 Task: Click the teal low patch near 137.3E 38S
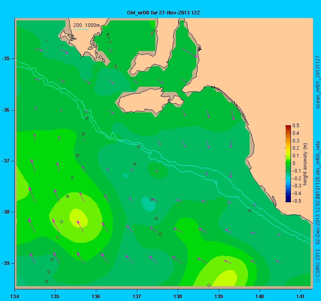(x=148, y=204)
